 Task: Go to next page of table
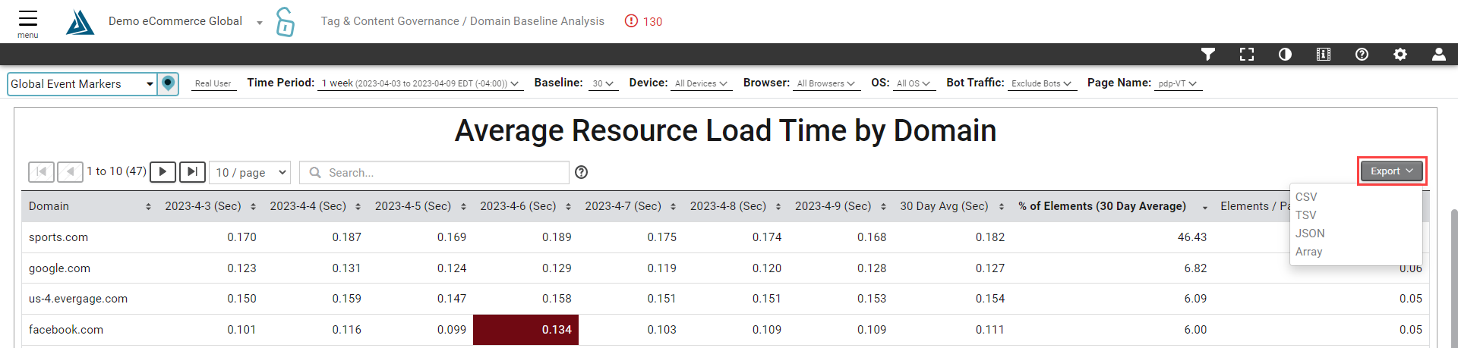tap(163, 172)
